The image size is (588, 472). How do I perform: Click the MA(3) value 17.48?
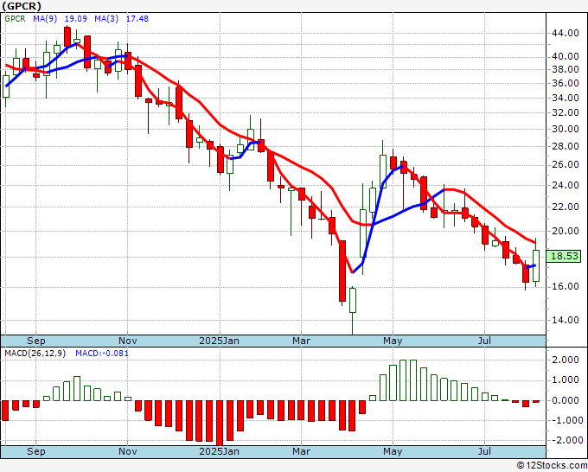click(x=137, y=19)
